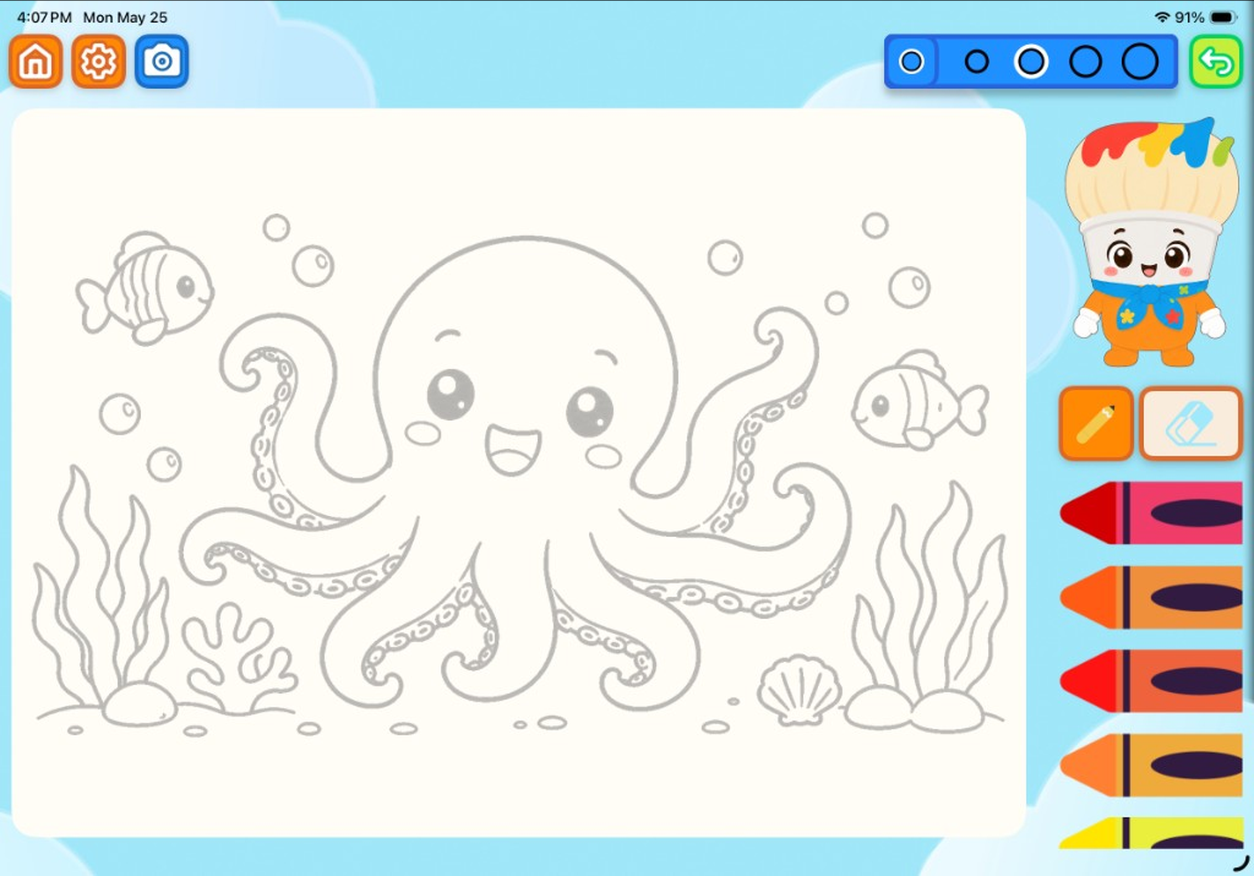Choose the fourth brush size circle

pyautogui.click(x=1085, y=61)
